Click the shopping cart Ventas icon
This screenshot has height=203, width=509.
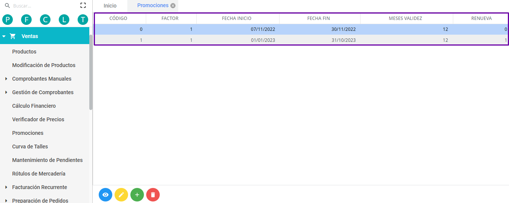[13, 36]
